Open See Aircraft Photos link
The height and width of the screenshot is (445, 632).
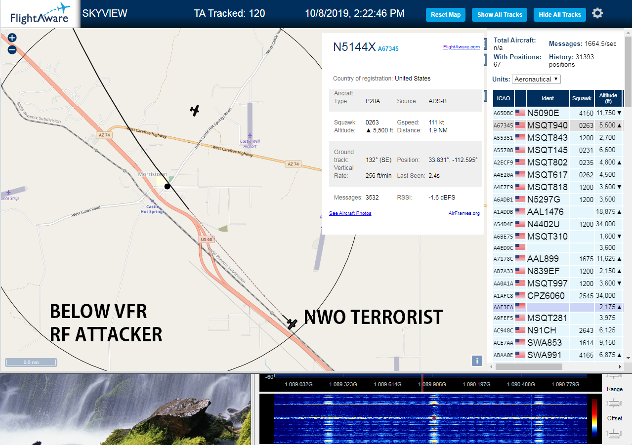[350, 213]
